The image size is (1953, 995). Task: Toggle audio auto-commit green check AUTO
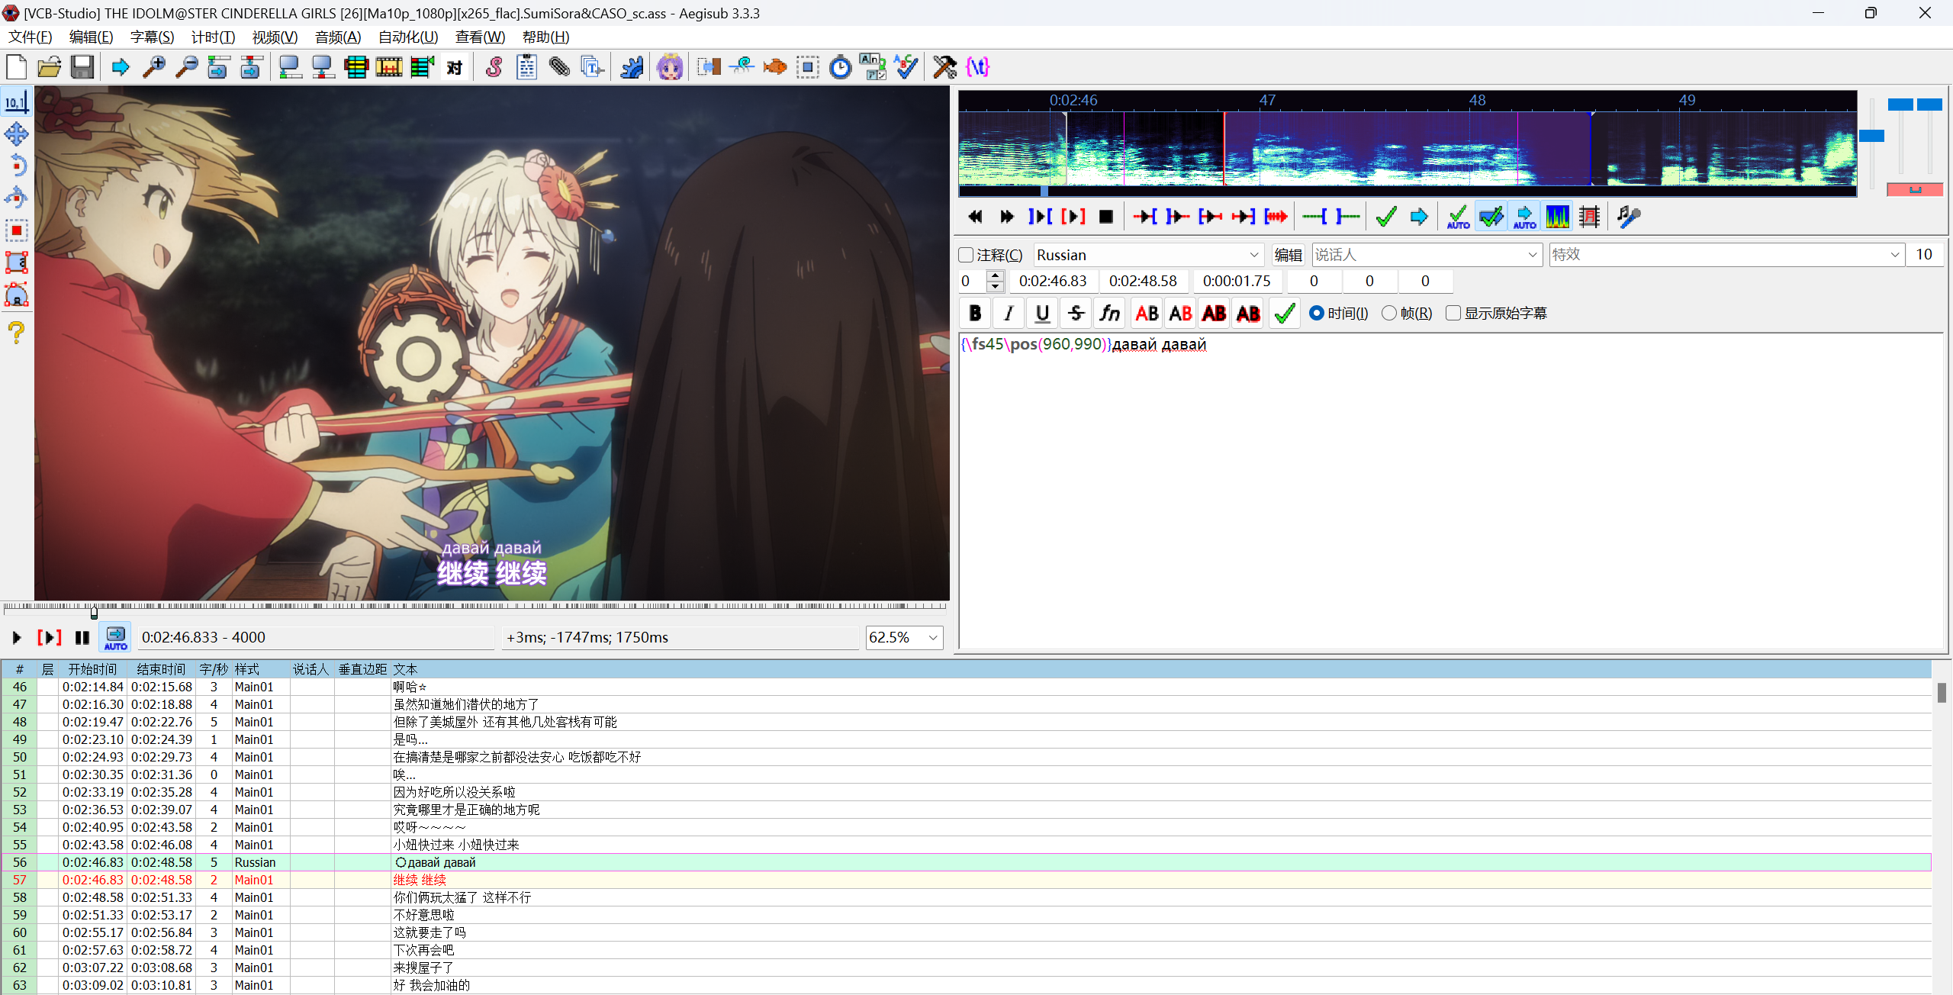point(1458,217)
